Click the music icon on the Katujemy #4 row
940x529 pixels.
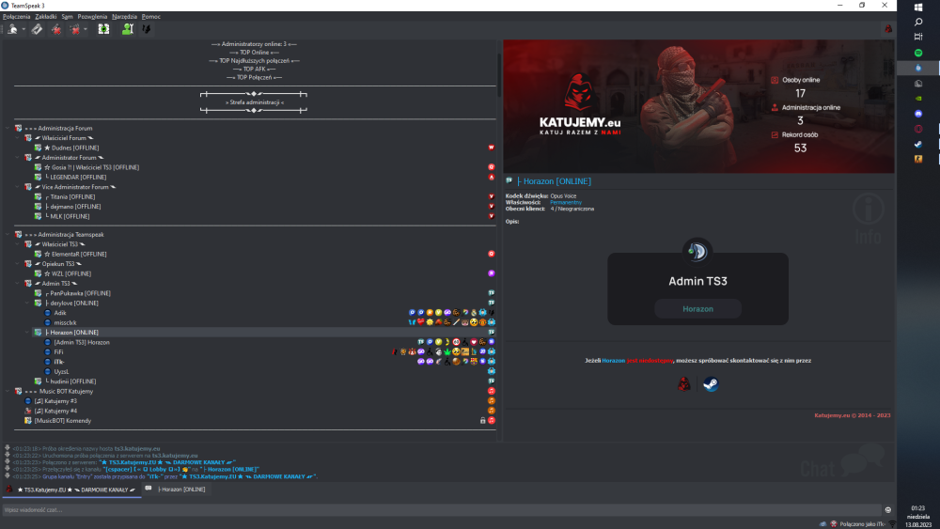(491, 411)
